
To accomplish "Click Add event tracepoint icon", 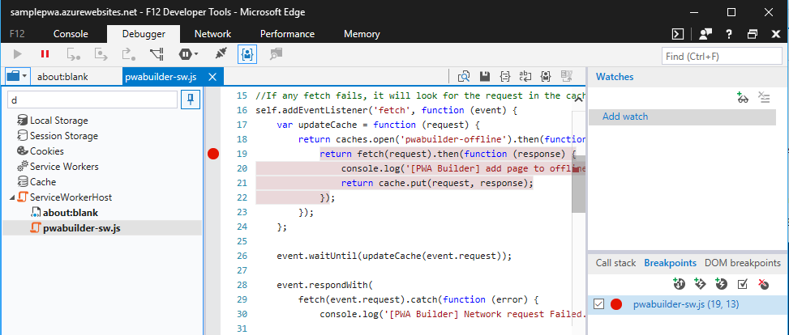I will tap(700, 284).
